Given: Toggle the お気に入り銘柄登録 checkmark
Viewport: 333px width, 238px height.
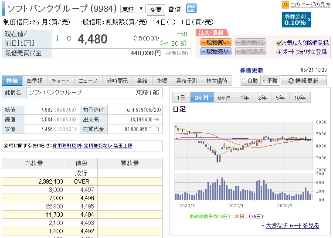Looking at the screenshot, I should click(x=279, y=43).
